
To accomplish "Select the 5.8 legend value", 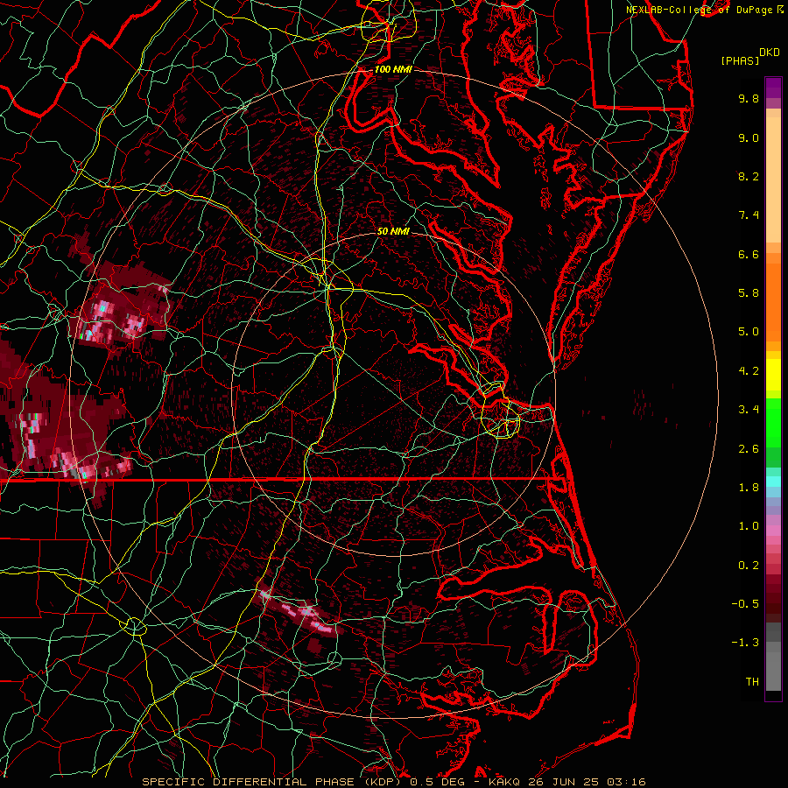I will pyautogui.click(x=749, y=293).
